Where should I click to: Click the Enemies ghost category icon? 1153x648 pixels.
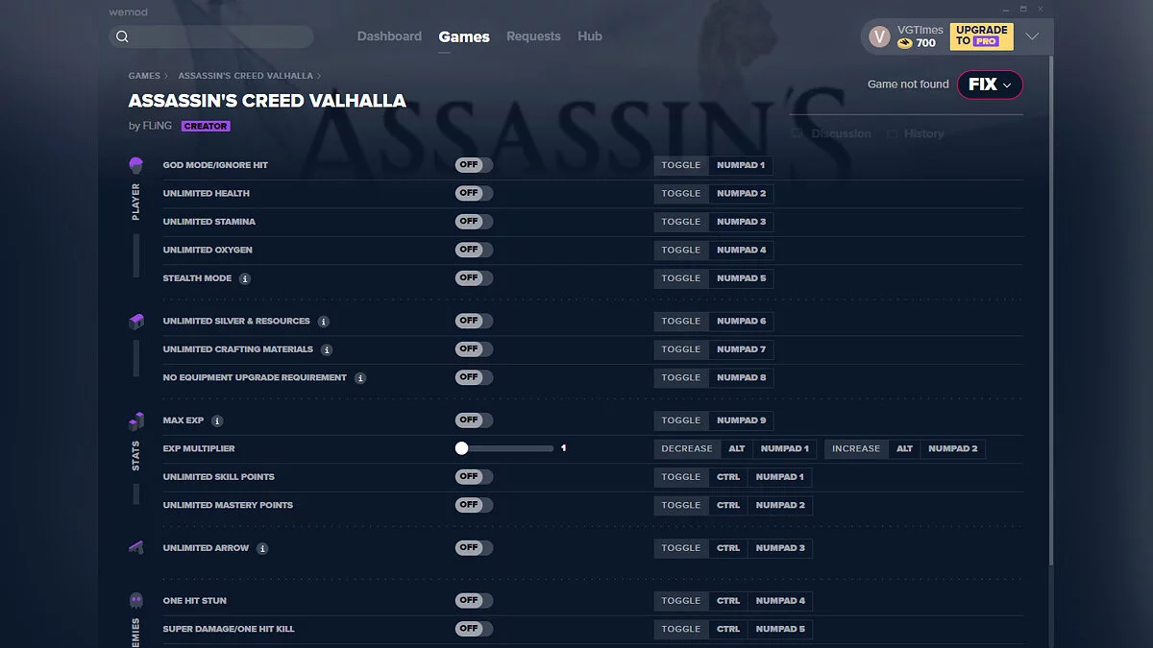click(x=135, y=601)
